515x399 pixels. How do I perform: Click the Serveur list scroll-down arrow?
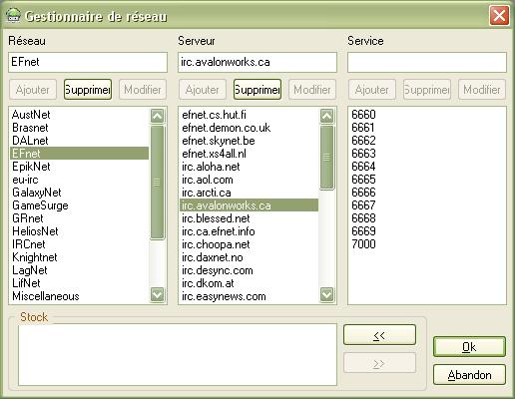coord(326,294)
